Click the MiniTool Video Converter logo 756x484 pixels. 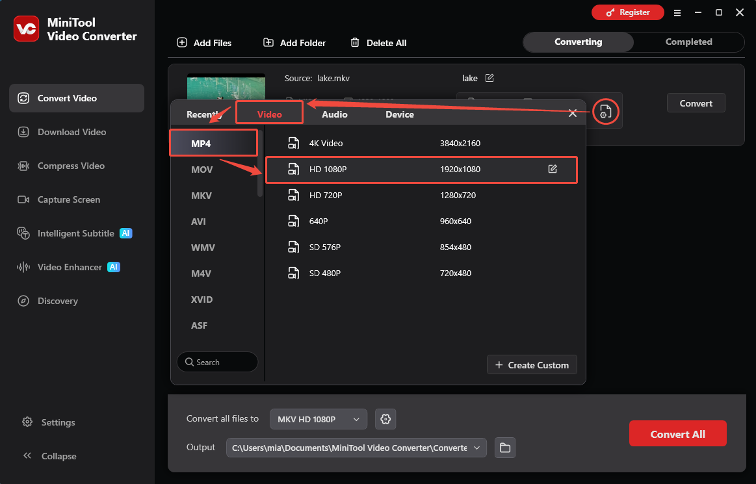click(x=27, y=29)
